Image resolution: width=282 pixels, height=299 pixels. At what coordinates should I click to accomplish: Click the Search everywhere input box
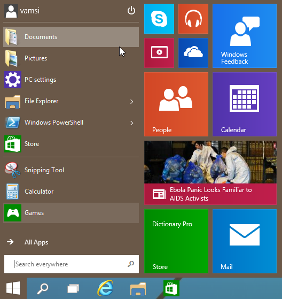[x=72, y=264]
